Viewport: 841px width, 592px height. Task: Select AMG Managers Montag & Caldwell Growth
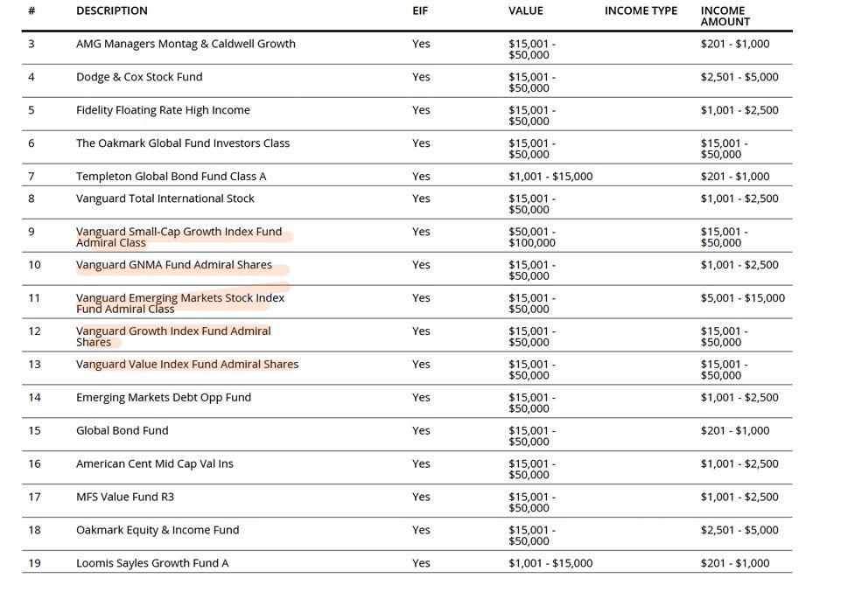tap(186, 44)
